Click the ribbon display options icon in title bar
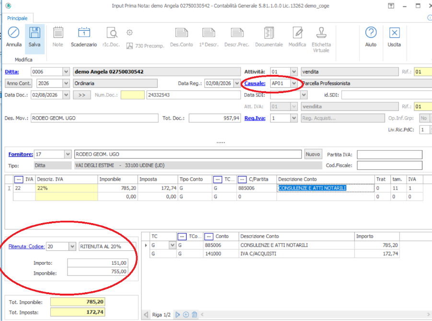Image resolution: width=432 pixels, height=321 pixels. (391, 6)
